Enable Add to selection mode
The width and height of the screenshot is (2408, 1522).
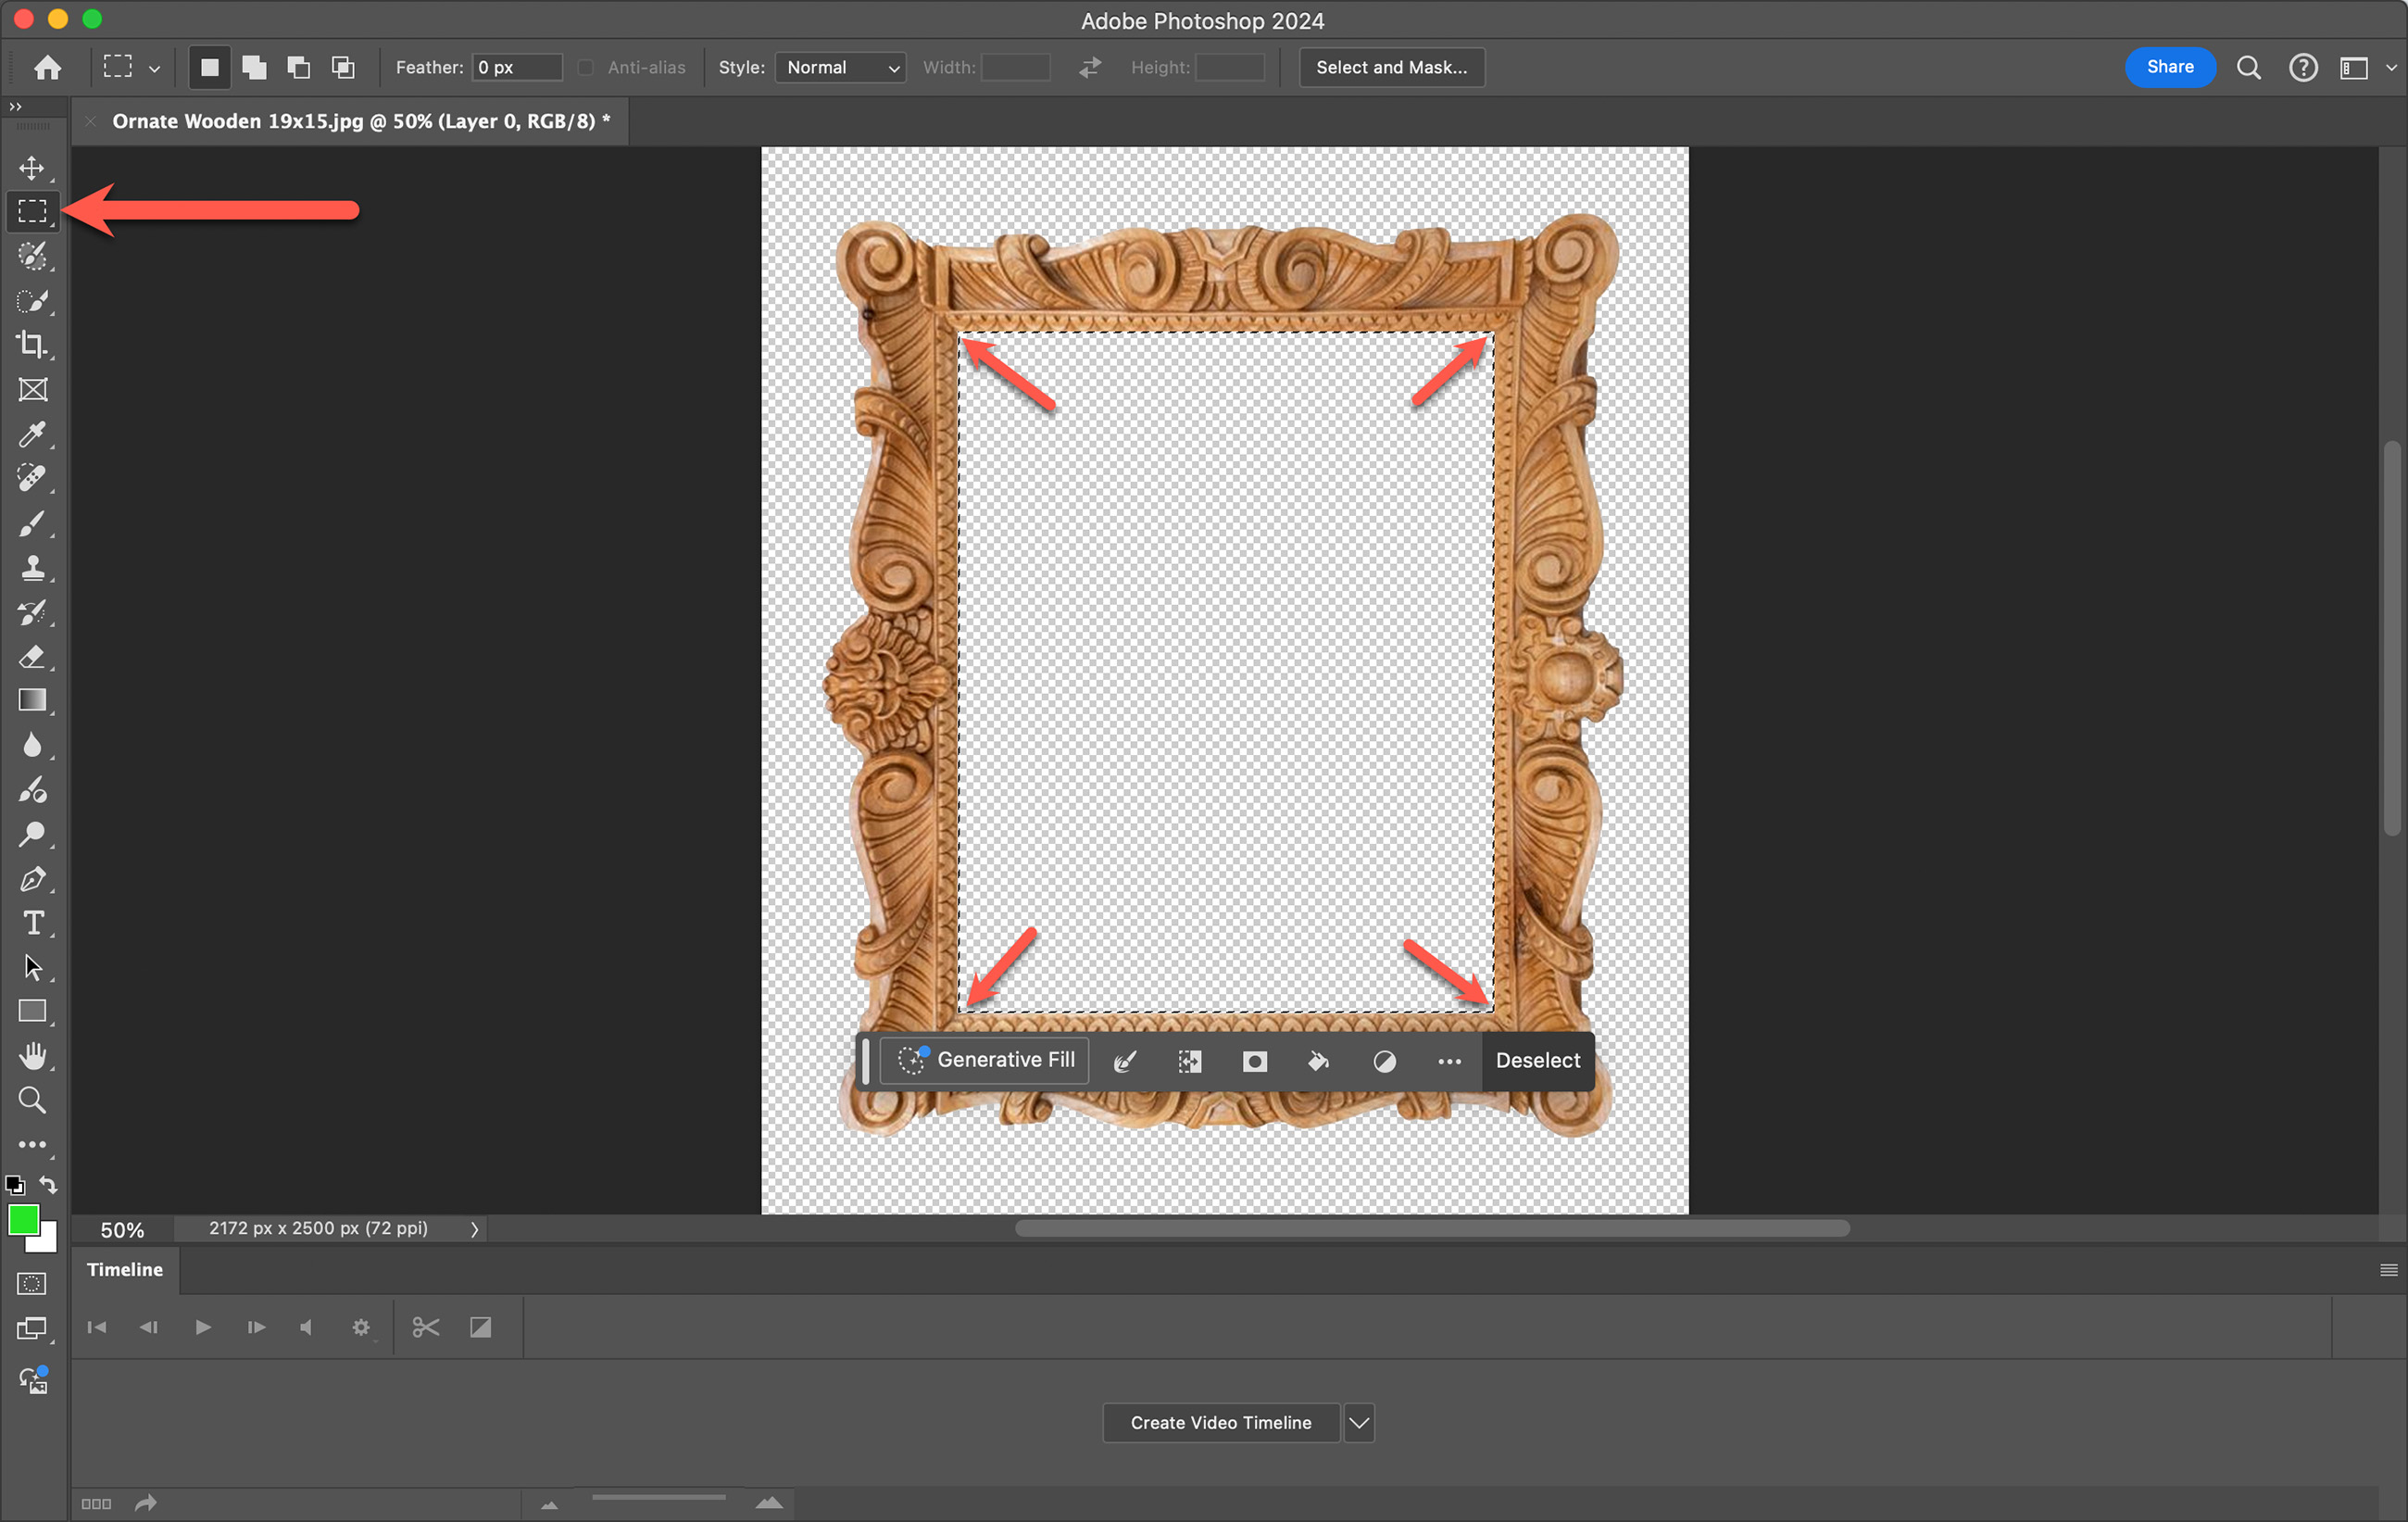click(254, 67)
